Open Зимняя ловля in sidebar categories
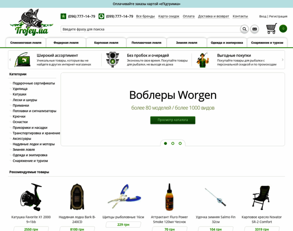 [x=24, y=150]
